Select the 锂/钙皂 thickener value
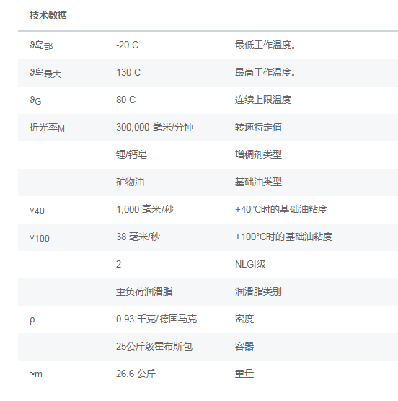Viewport: 398px width, 401px height. [x=132, y=154]
